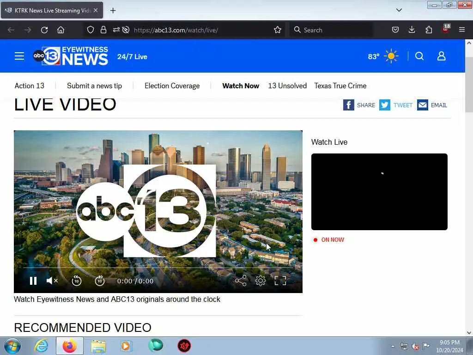Open site permissions icon in address bar

point(116,30)
